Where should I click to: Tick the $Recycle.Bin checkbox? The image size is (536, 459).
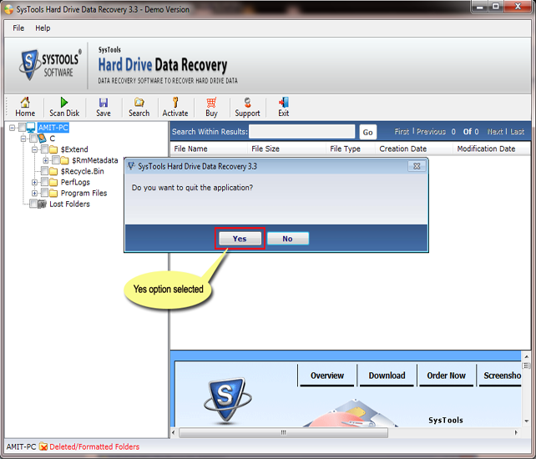(44, 171)
